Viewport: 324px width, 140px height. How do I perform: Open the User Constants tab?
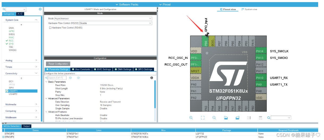[81, 69]
